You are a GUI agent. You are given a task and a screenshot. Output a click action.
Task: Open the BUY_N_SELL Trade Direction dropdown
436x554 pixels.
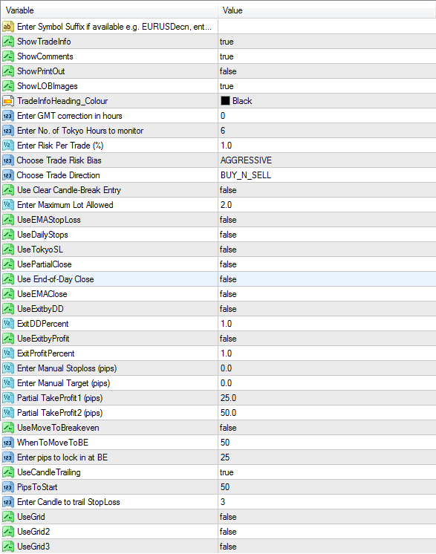(327, 175)
